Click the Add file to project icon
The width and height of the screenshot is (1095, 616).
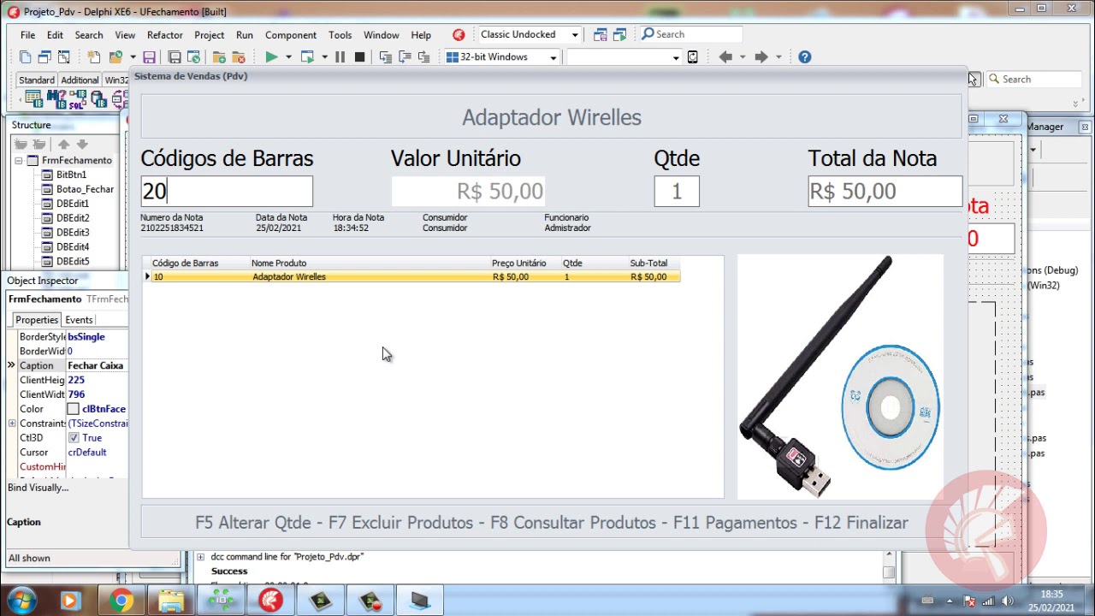coord(219,57)
